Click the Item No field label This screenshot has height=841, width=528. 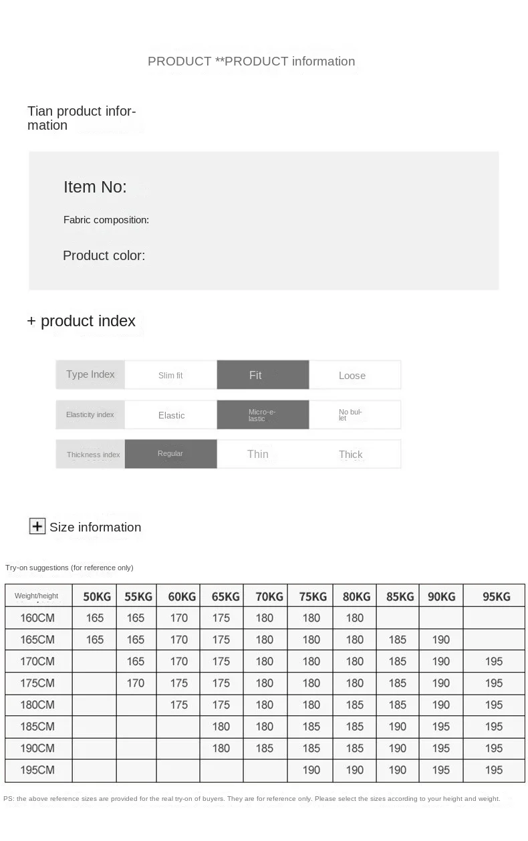click(x=95, y=187)
